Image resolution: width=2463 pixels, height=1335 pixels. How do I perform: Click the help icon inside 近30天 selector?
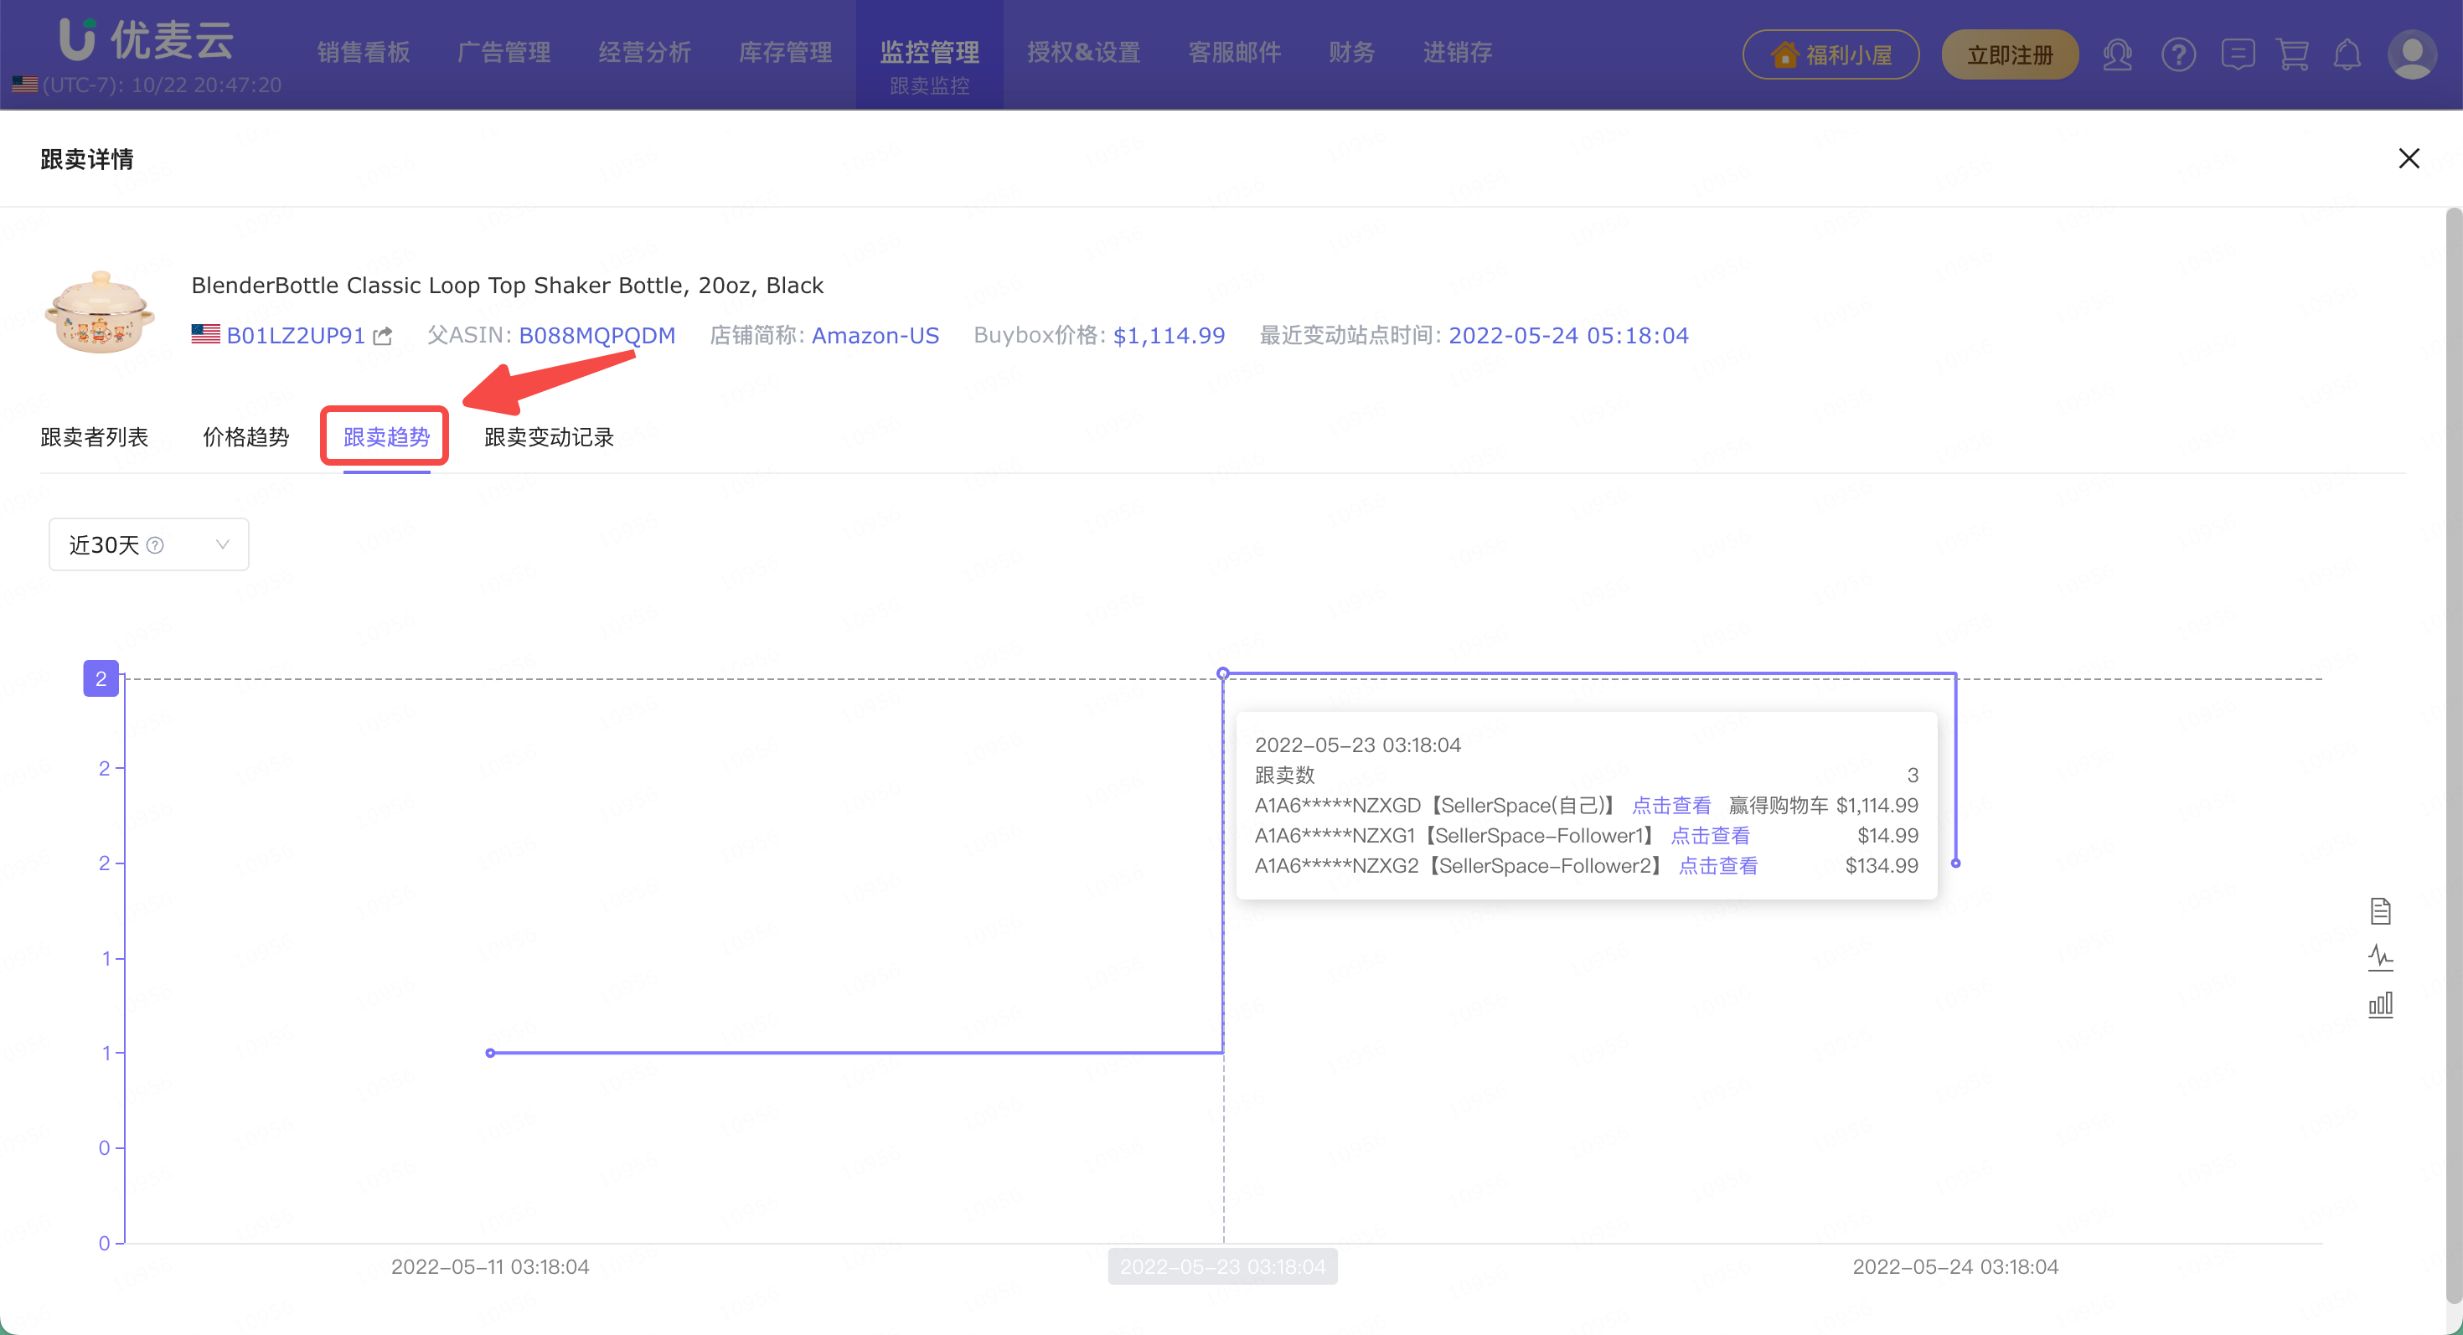tap(155, 544)
